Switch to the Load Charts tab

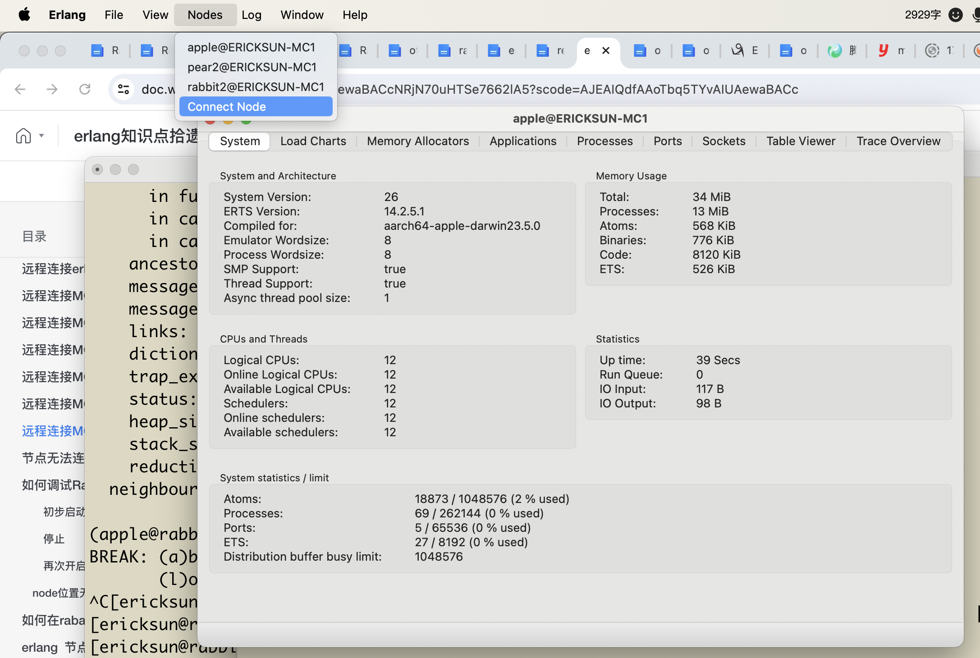313,141
